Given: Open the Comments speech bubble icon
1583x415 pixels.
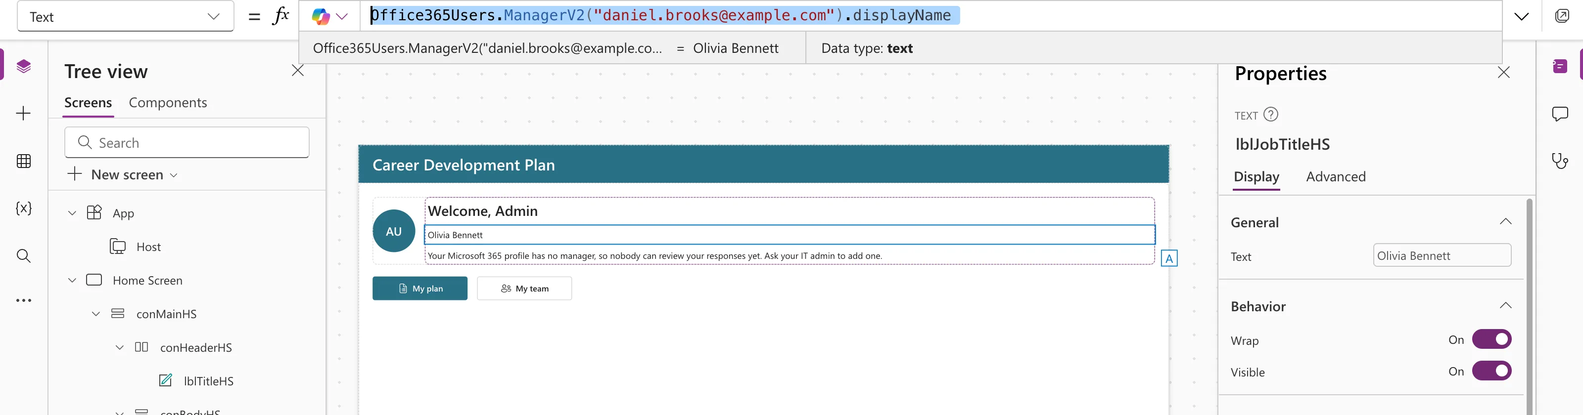Looking at the screenshot, I should (x=1560, y=114).
